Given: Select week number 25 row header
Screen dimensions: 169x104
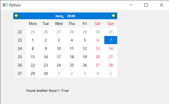Looking at the screenshot, I should point(20,57).
